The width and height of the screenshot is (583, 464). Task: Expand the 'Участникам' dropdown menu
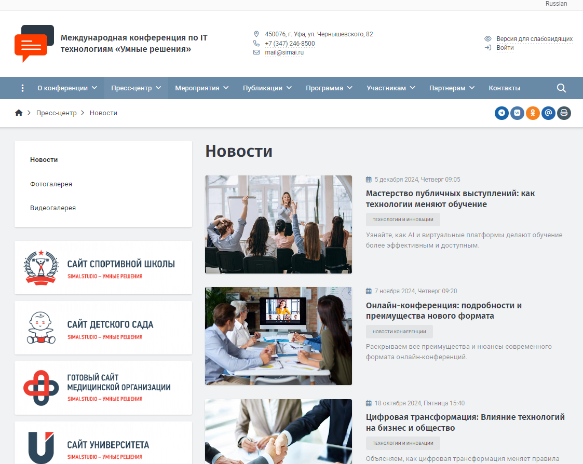tap(390, 88)
